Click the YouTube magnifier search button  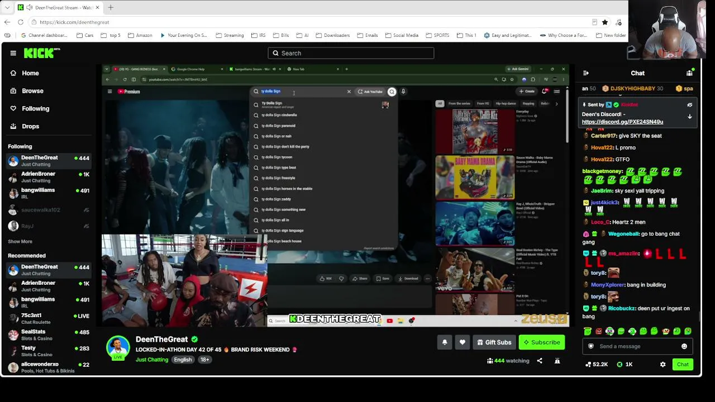point(392,92)
